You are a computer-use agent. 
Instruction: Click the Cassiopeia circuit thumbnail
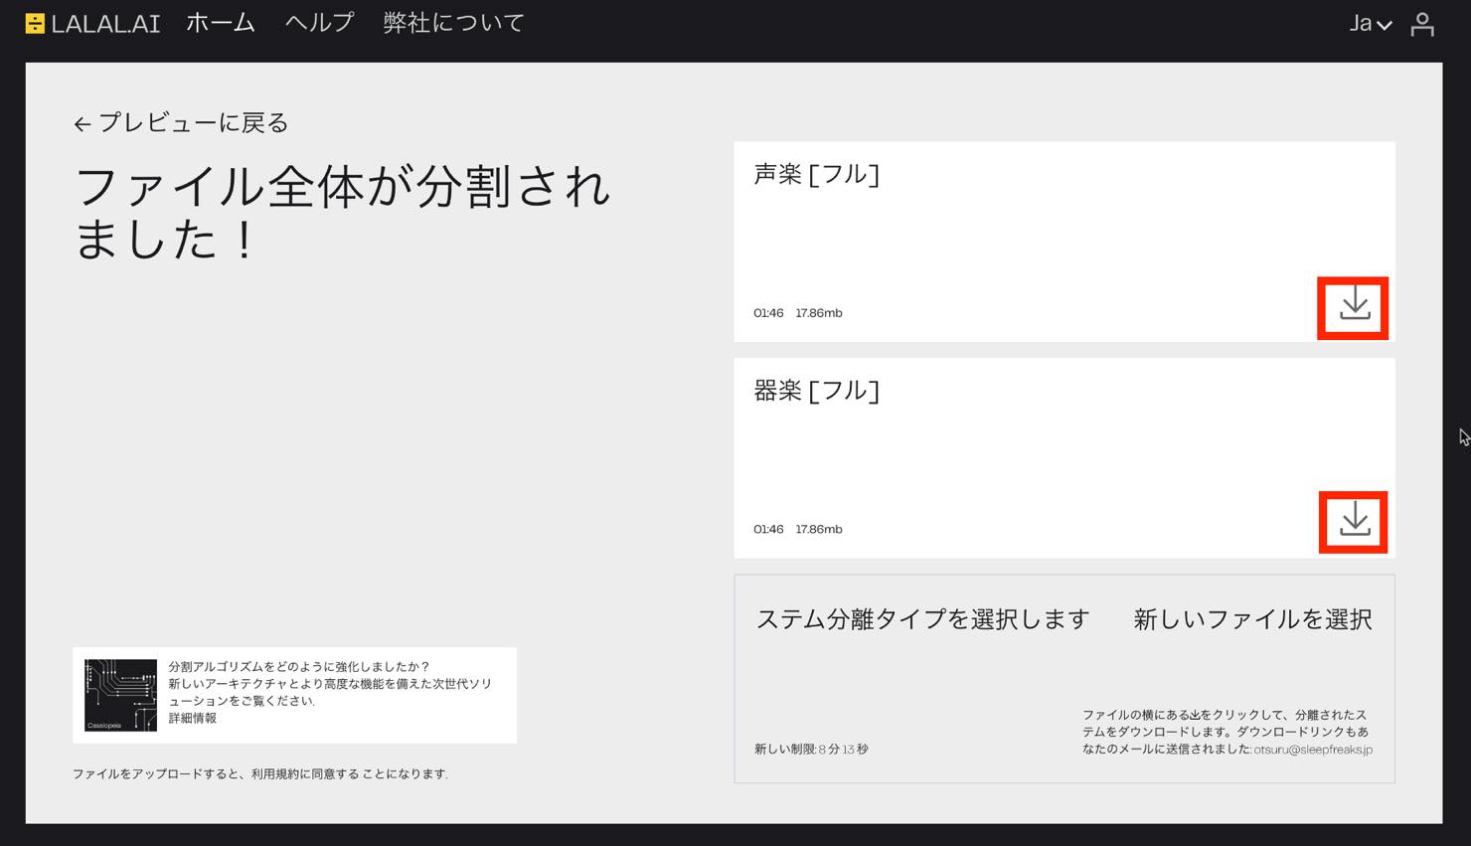tap(120, 695)
